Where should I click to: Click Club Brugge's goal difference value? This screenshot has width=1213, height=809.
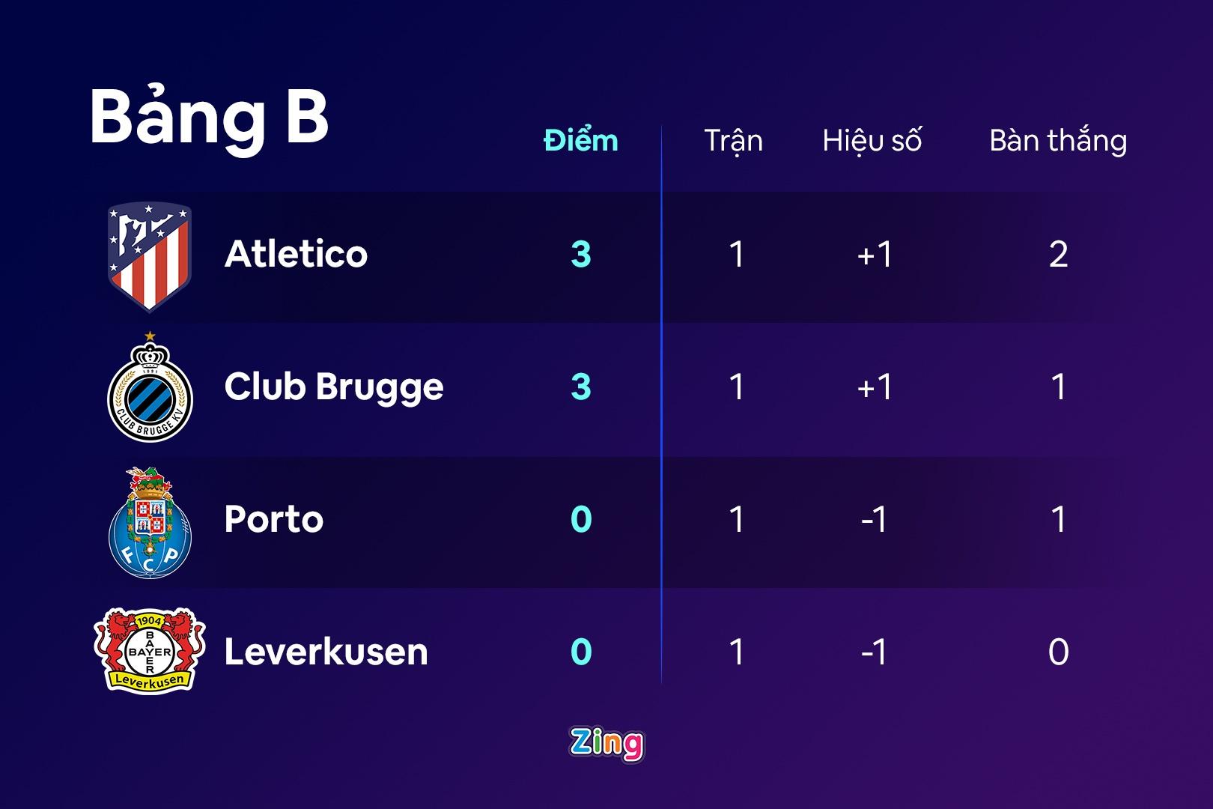[x=874, y=387]
